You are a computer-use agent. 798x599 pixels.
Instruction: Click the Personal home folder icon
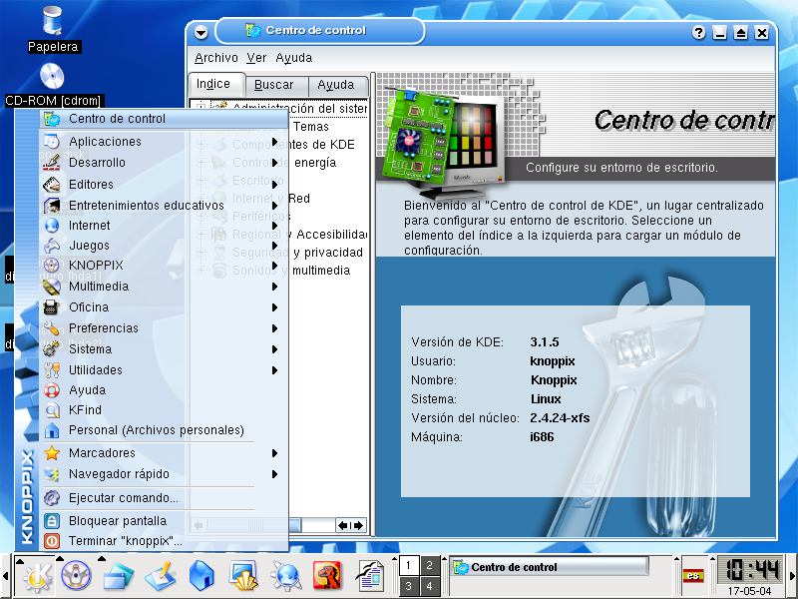tap(52, 430)
